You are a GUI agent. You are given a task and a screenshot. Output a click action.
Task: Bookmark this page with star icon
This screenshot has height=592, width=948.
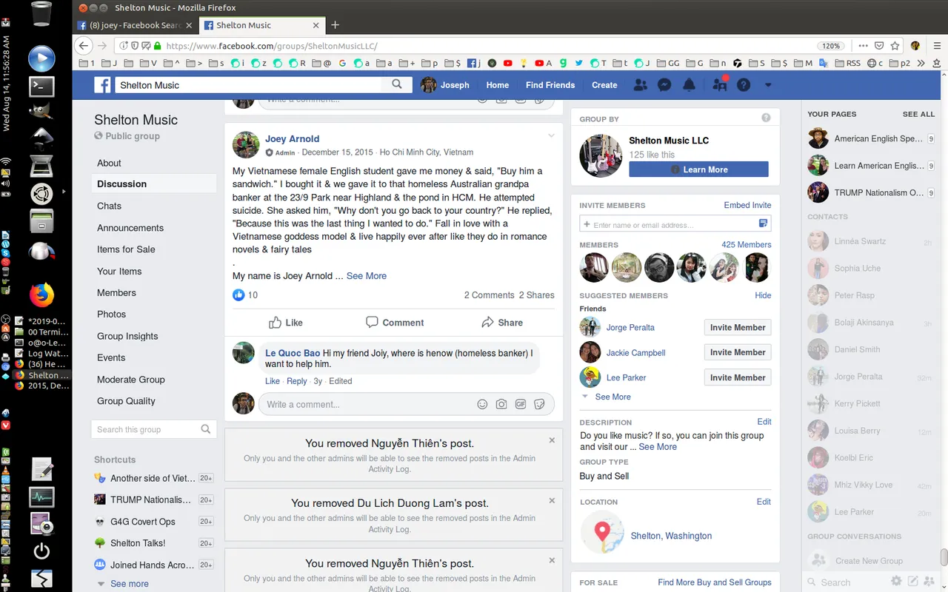point(895,46)
